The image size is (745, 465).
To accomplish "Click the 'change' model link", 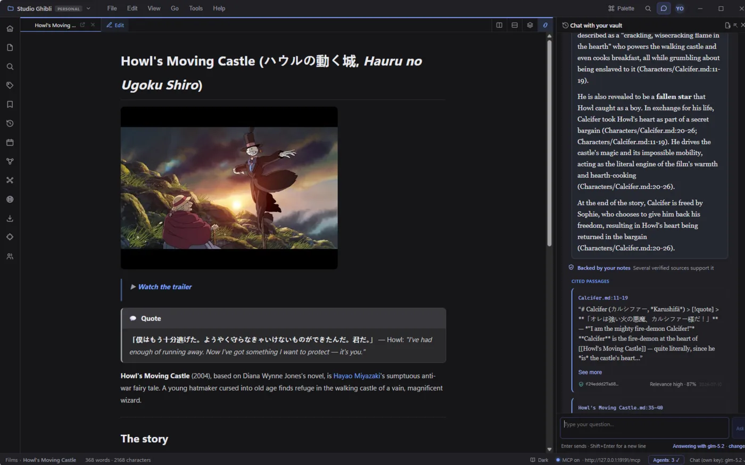I will click(736, 446).
